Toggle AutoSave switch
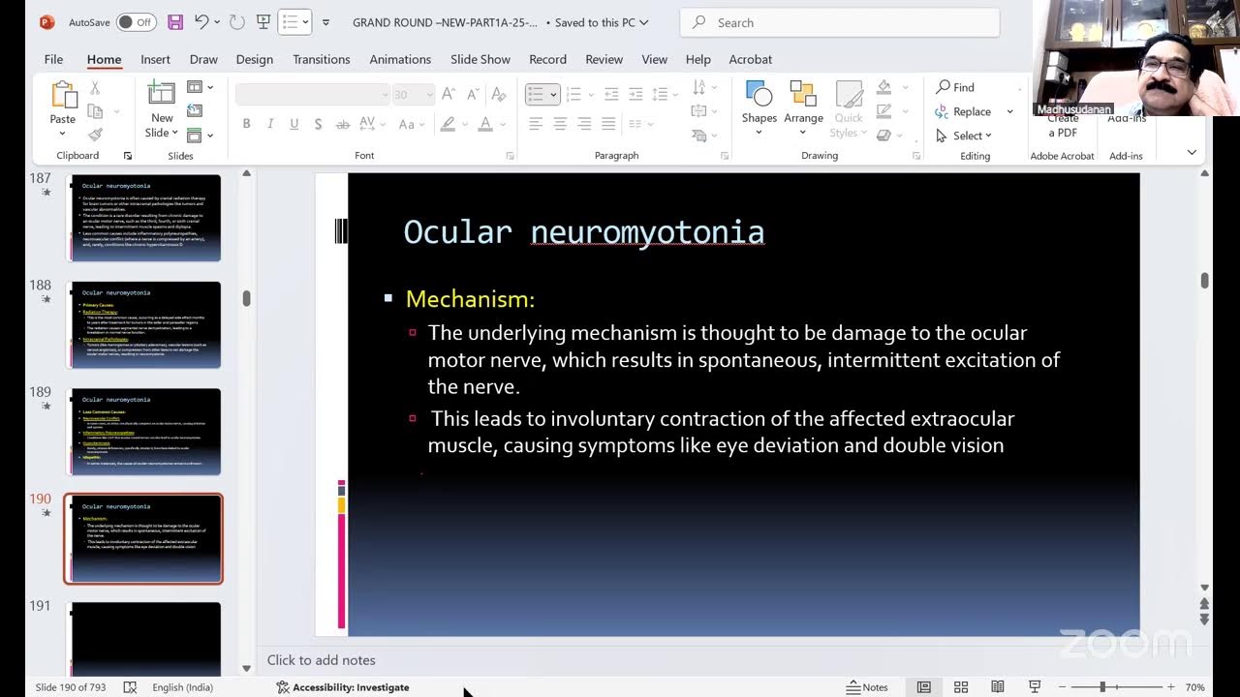Screen dimensions: 1240x697 137,22
